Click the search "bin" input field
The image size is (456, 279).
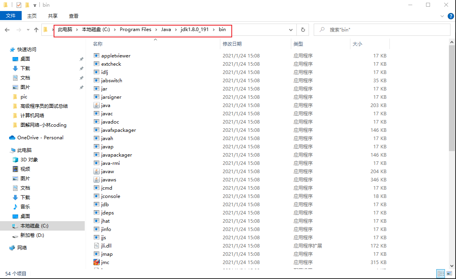(382, 30)
